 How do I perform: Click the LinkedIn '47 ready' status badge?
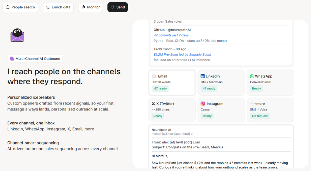pos(209,88)
